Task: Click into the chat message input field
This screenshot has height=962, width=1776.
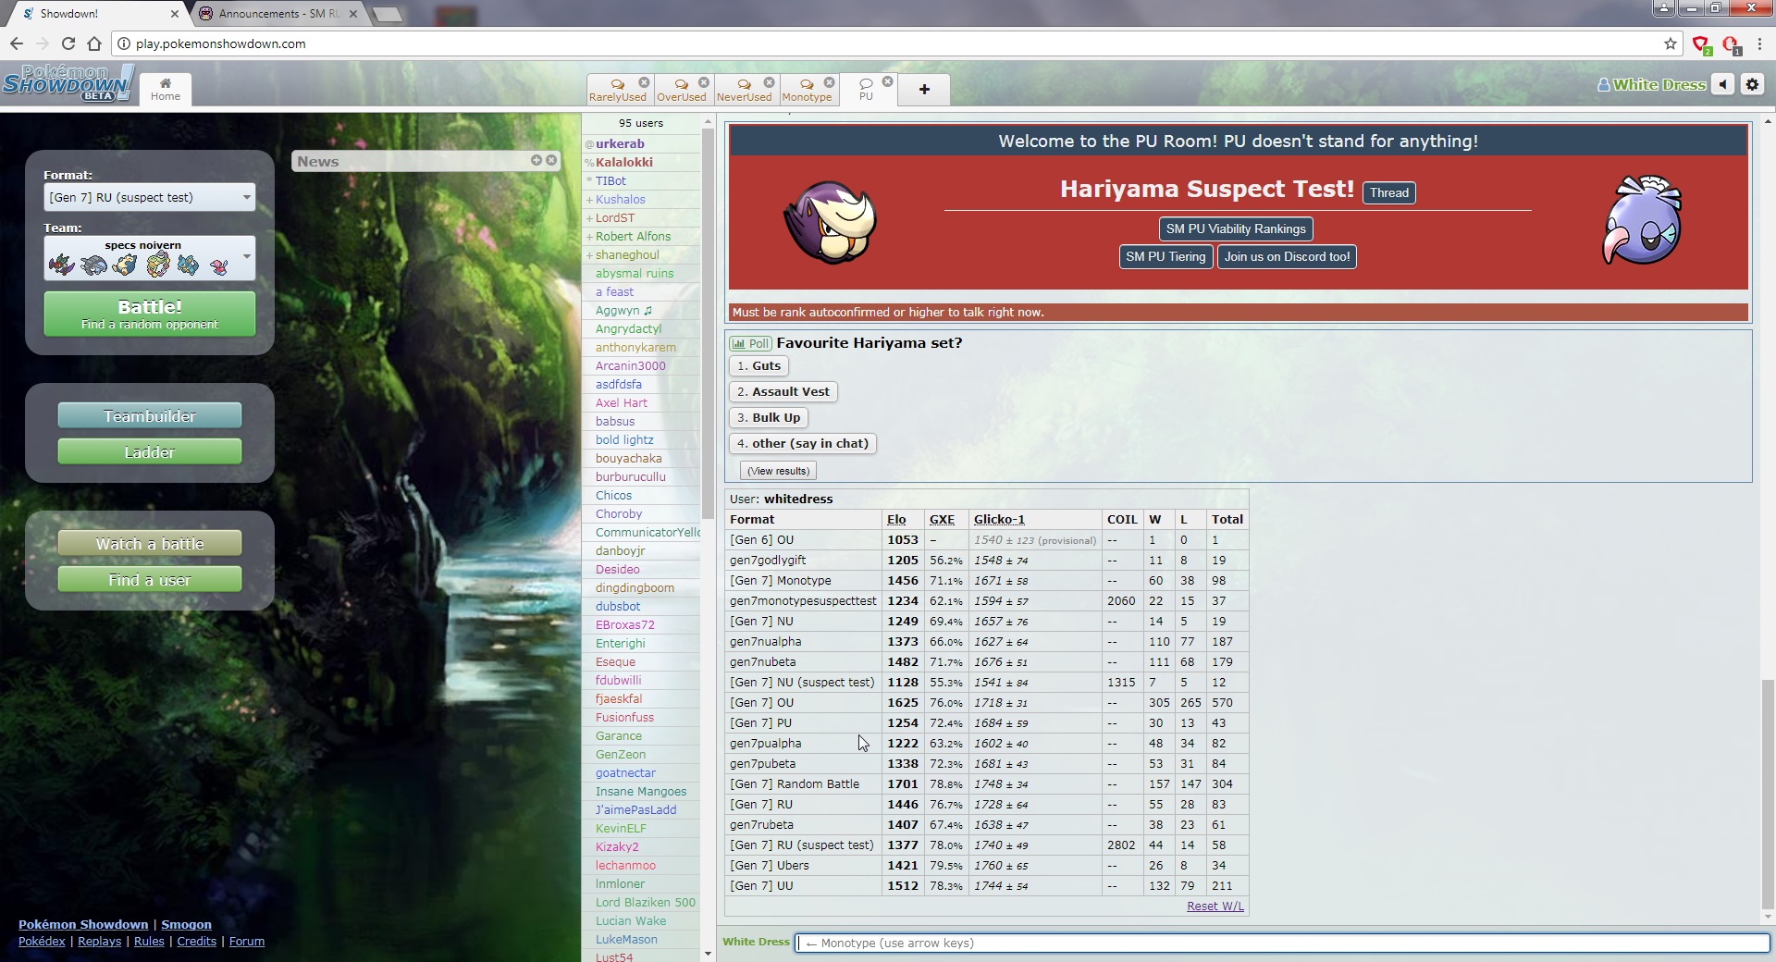Action: [1281, 943]
